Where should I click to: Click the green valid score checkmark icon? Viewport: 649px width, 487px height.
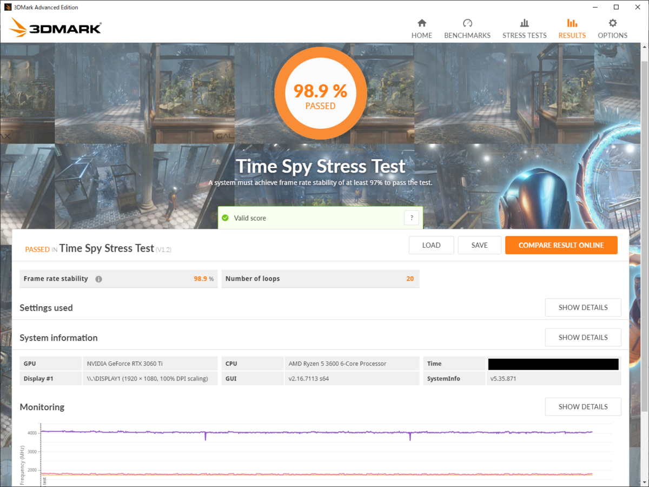226,218
